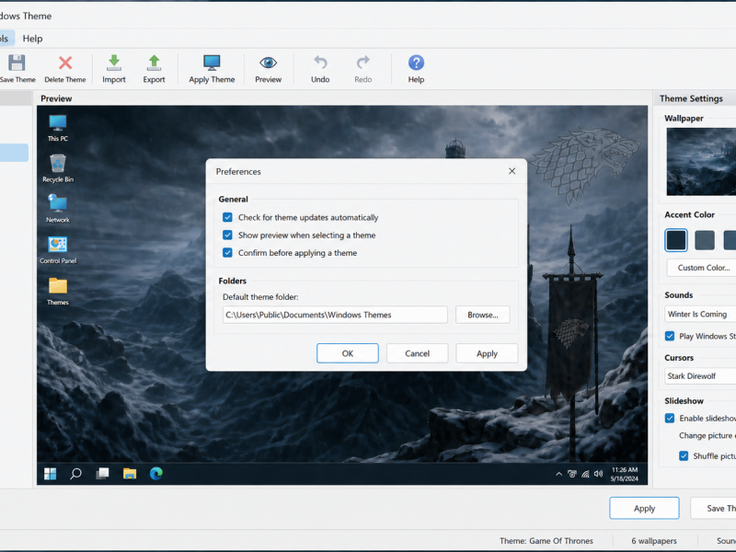
Task: Select the dark navy accent color swatch
Action: pyautogui.click(x=676, y=240)
